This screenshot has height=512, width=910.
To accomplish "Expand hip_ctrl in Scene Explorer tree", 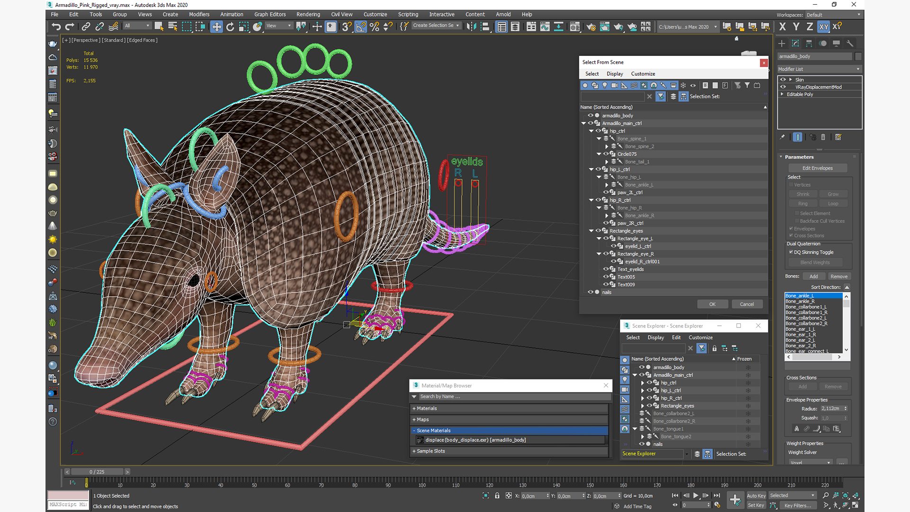I will (x=643, y=383).
